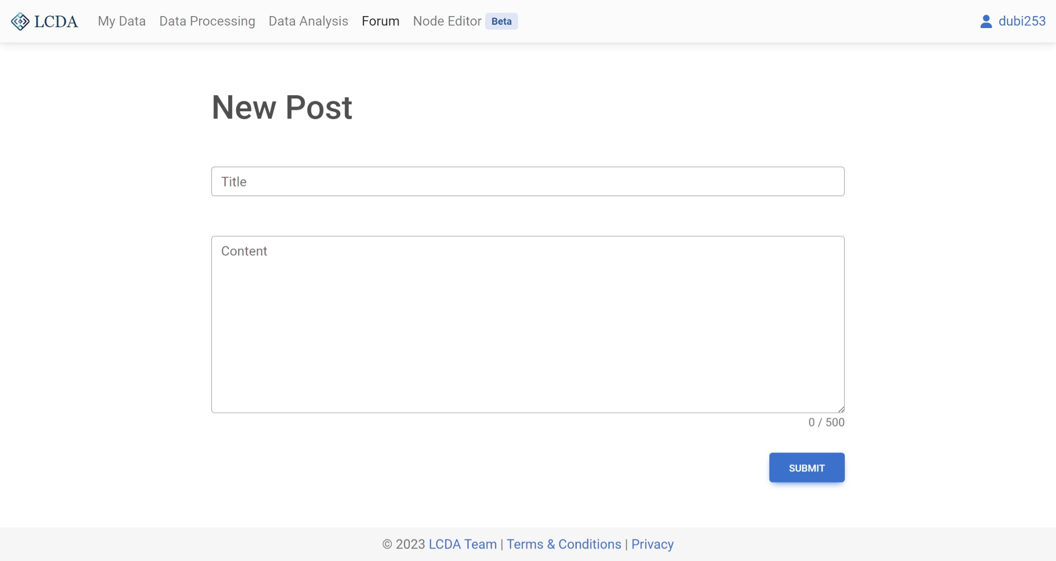Viewport: 1056px width, 561px height.
Task: Click the character counter showing 0 / 500
Action: (826, 422)
